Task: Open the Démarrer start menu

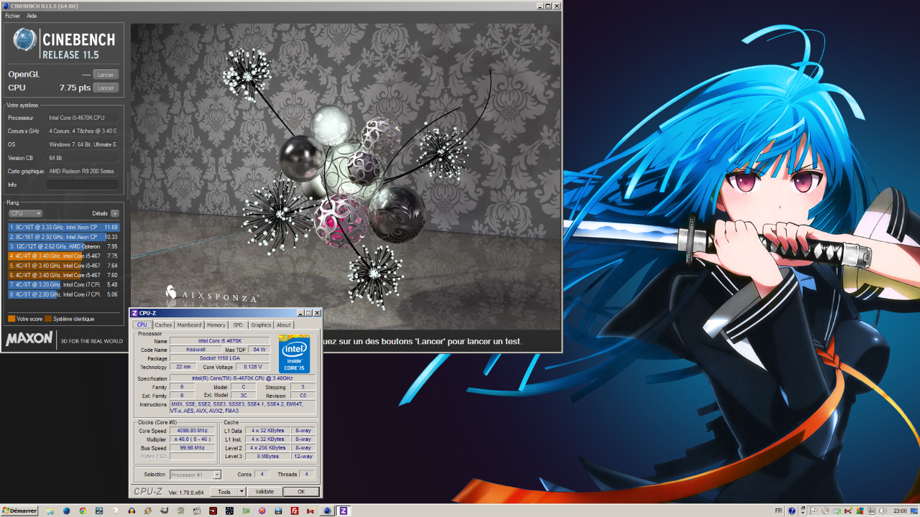Action: (x=19, y=511)
